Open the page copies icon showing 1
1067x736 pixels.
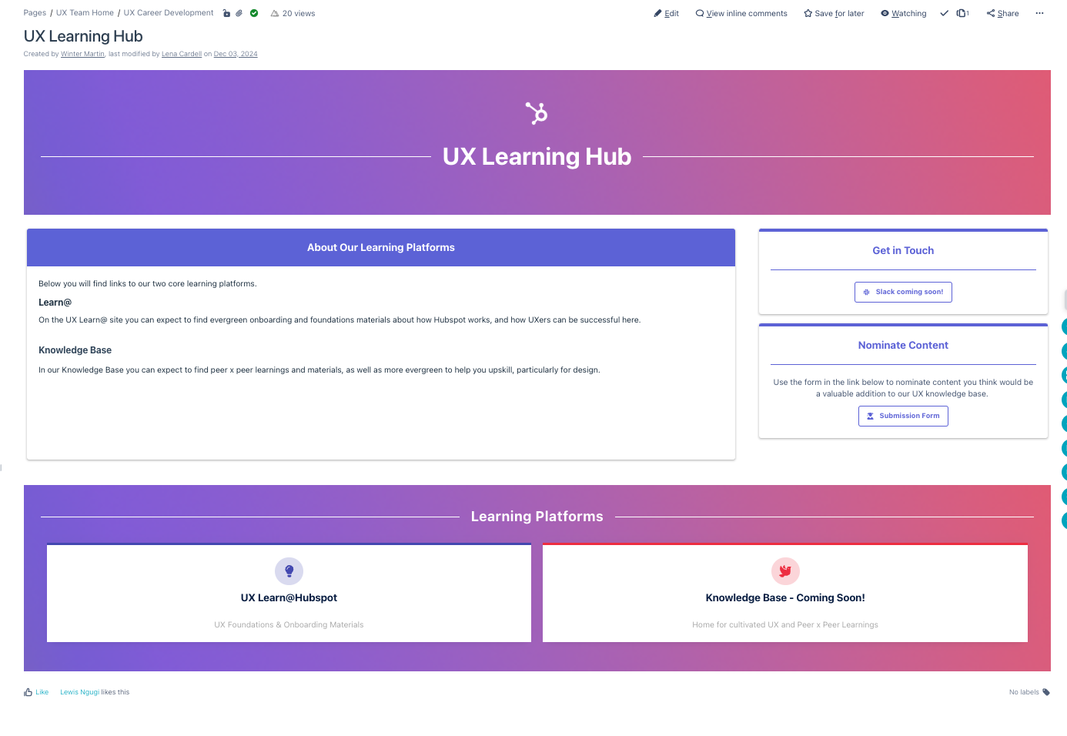pos(962,13)
